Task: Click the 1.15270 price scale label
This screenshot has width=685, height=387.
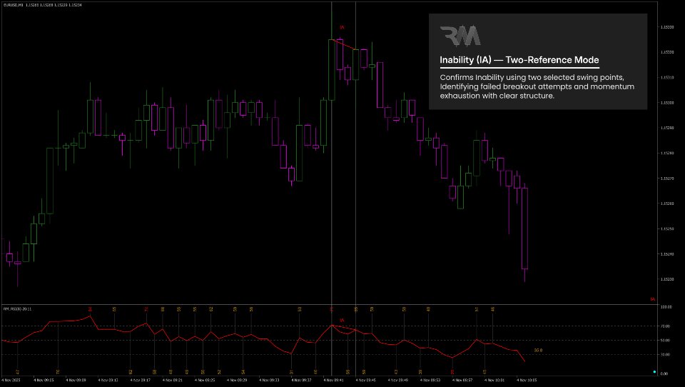Action: 666,179
